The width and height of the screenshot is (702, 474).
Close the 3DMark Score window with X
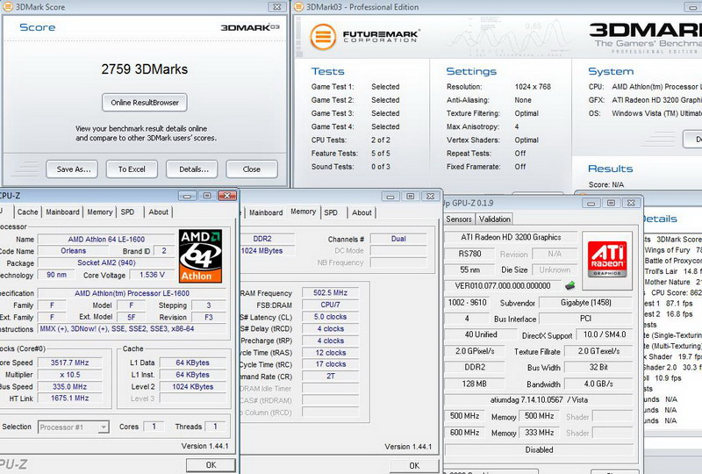(277, 7)
